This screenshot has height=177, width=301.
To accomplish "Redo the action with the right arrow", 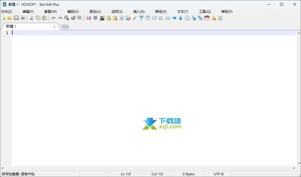I will pyautogui.click(x=60, y=18).
